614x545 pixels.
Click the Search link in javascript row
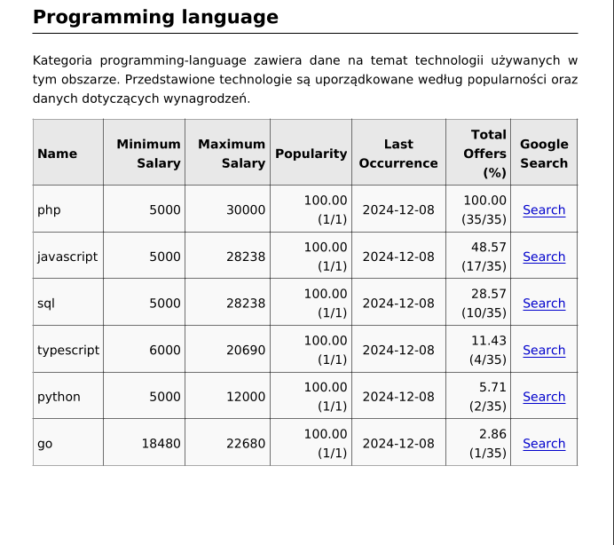point(543,257)
